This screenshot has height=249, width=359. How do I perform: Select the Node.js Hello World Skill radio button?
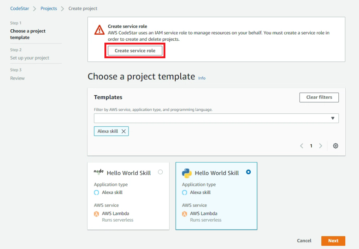point(160,172)
